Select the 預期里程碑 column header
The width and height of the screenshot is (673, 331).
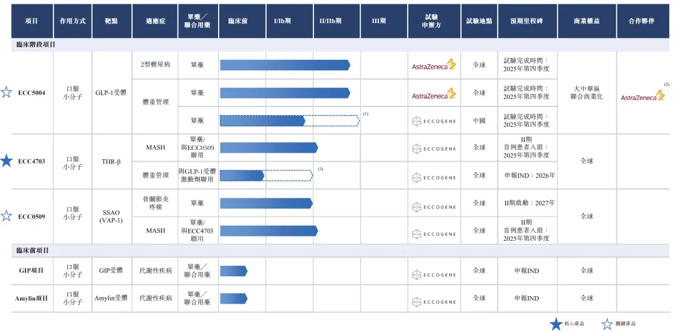click(526, 21)
